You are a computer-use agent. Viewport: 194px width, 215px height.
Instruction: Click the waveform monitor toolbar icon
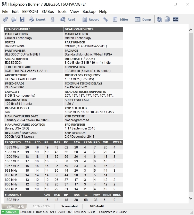point(175,19)
